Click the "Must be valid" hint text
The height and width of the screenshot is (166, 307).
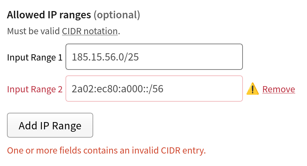tap(33, 31)
